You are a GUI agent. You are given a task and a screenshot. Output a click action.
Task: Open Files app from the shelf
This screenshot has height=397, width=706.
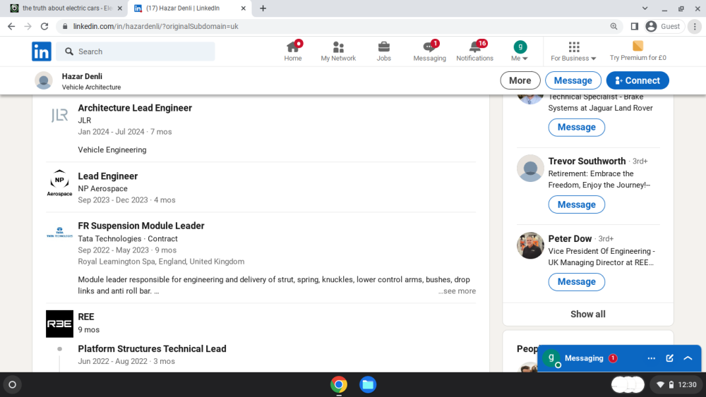click(x=368, y=385)
